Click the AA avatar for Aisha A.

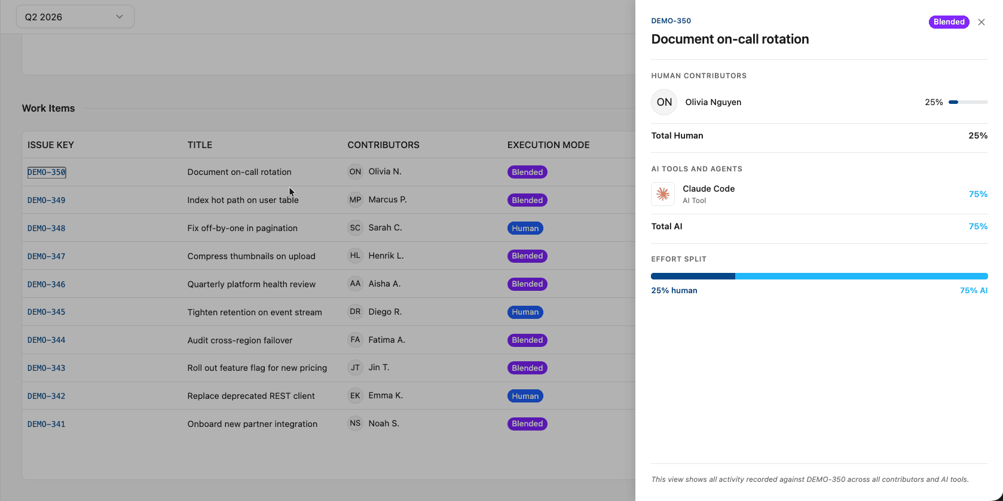355,284
